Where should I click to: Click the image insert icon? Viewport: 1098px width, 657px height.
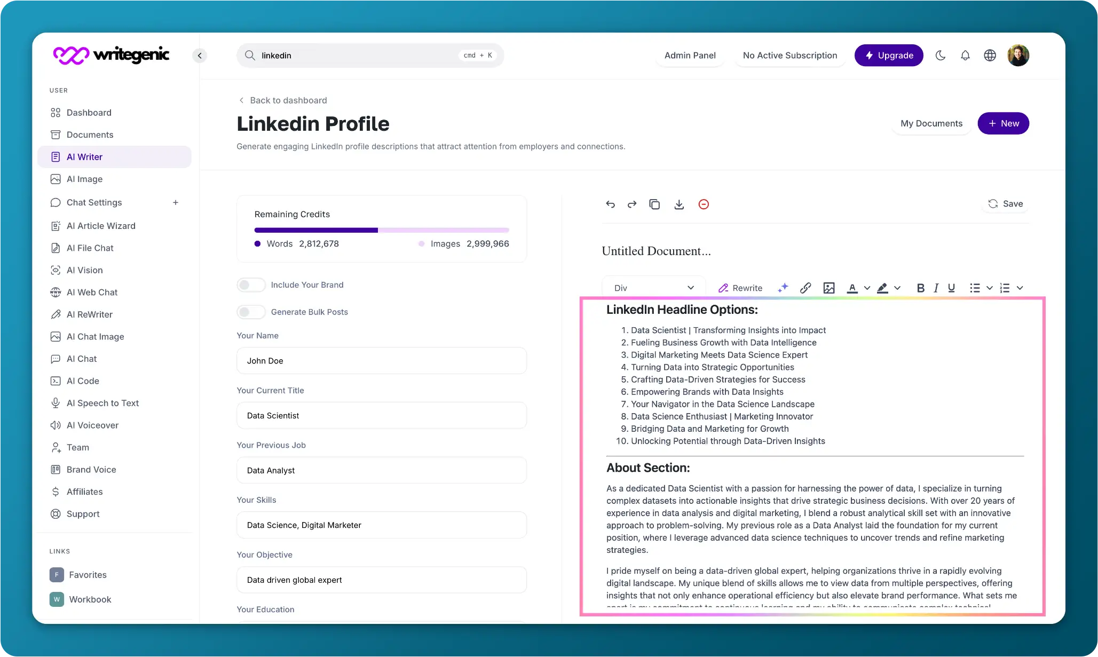(829, 288)
